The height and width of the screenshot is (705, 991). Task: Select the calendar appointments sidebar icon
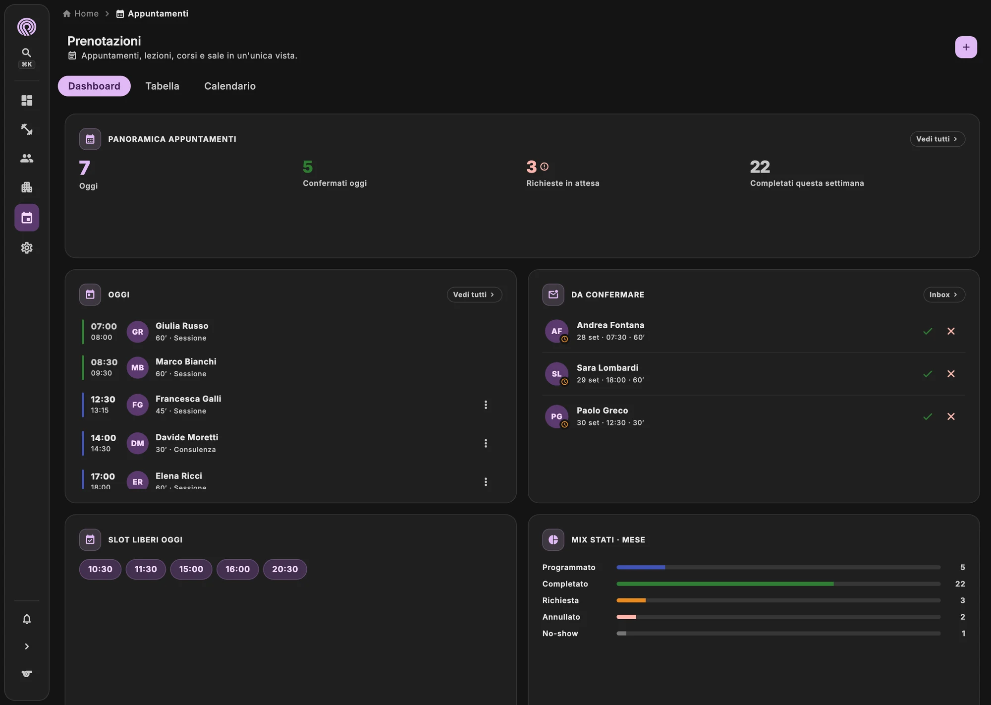click(x=27, y=218)
